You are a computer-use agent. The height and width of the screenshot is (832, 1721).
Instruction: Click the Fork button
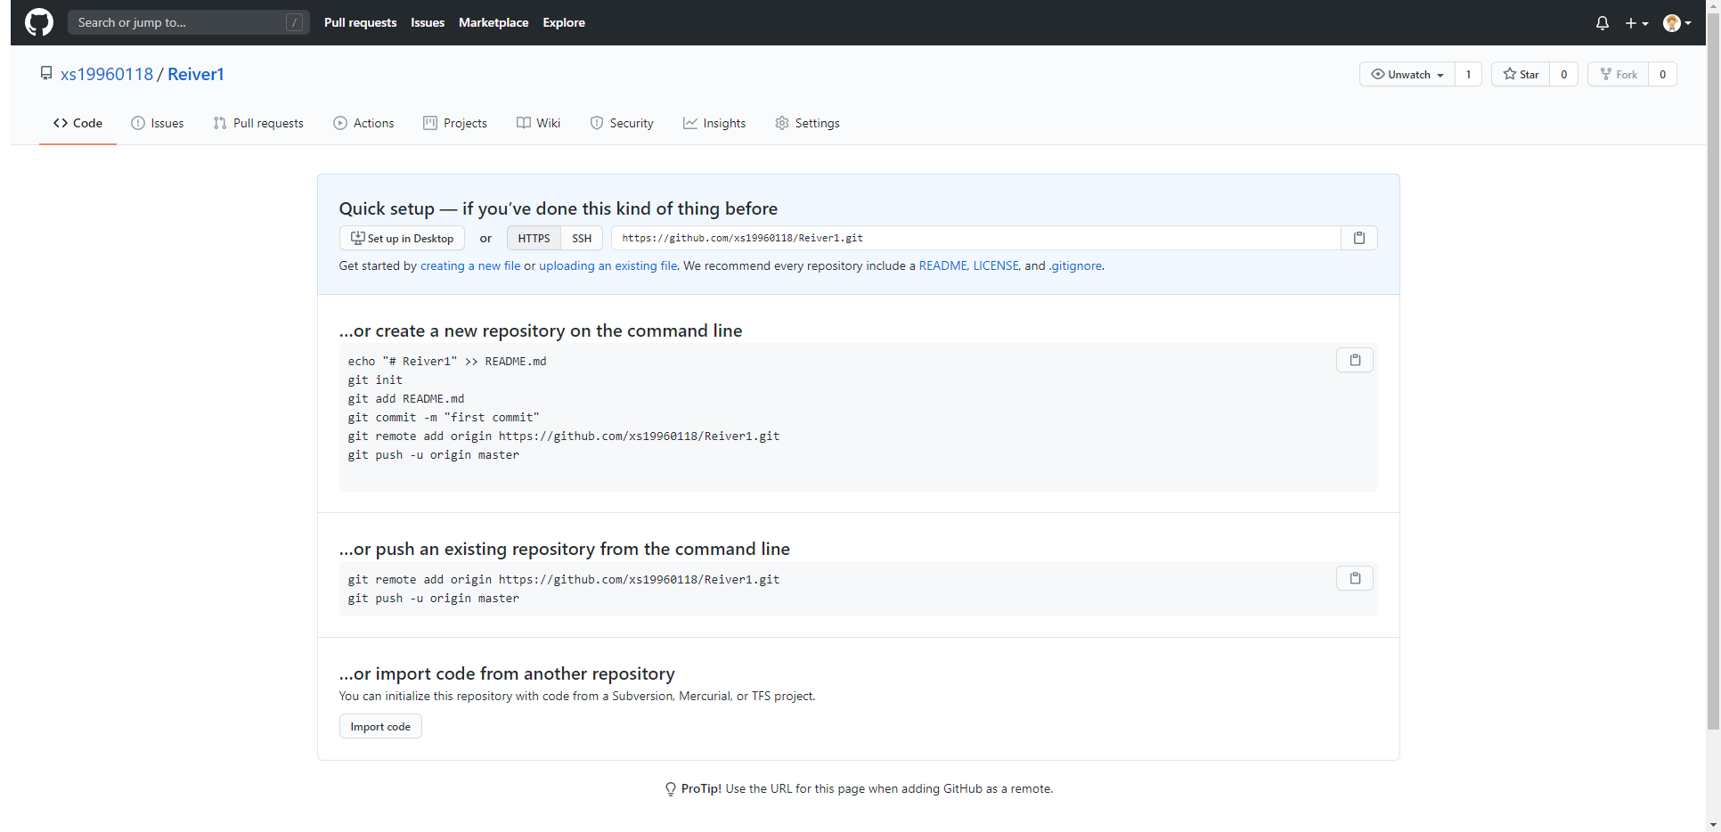(x=1619, y=74)
